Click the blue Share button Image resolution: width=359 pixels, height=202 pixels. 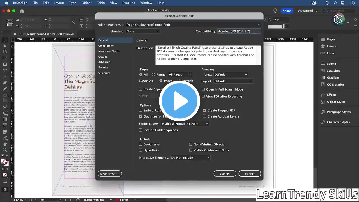click(x=287, y=11)
